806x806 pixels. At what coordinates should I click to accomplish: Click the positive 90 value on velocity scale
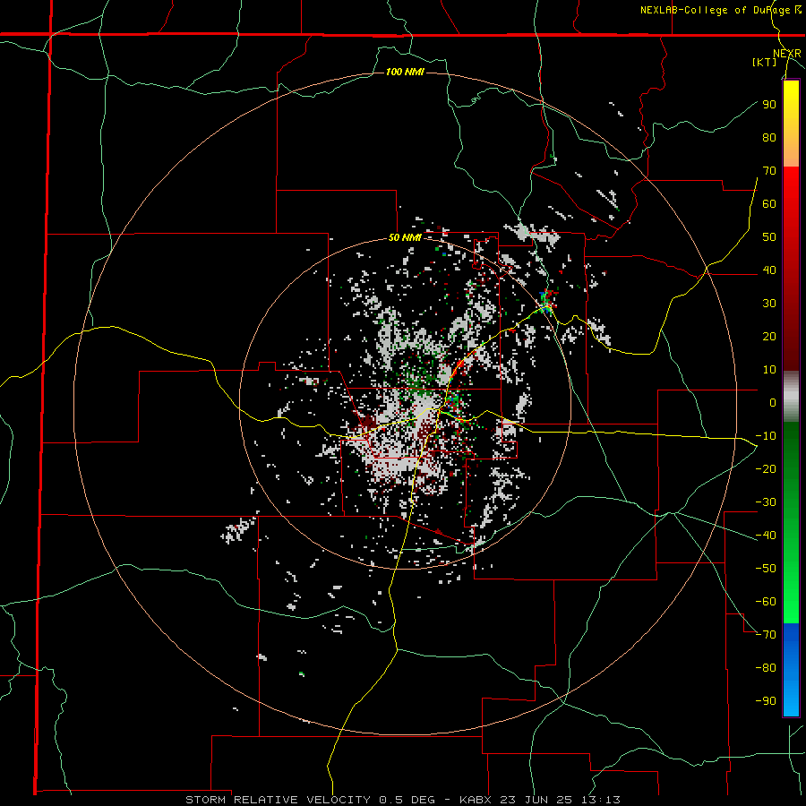[x=769, y=105]
